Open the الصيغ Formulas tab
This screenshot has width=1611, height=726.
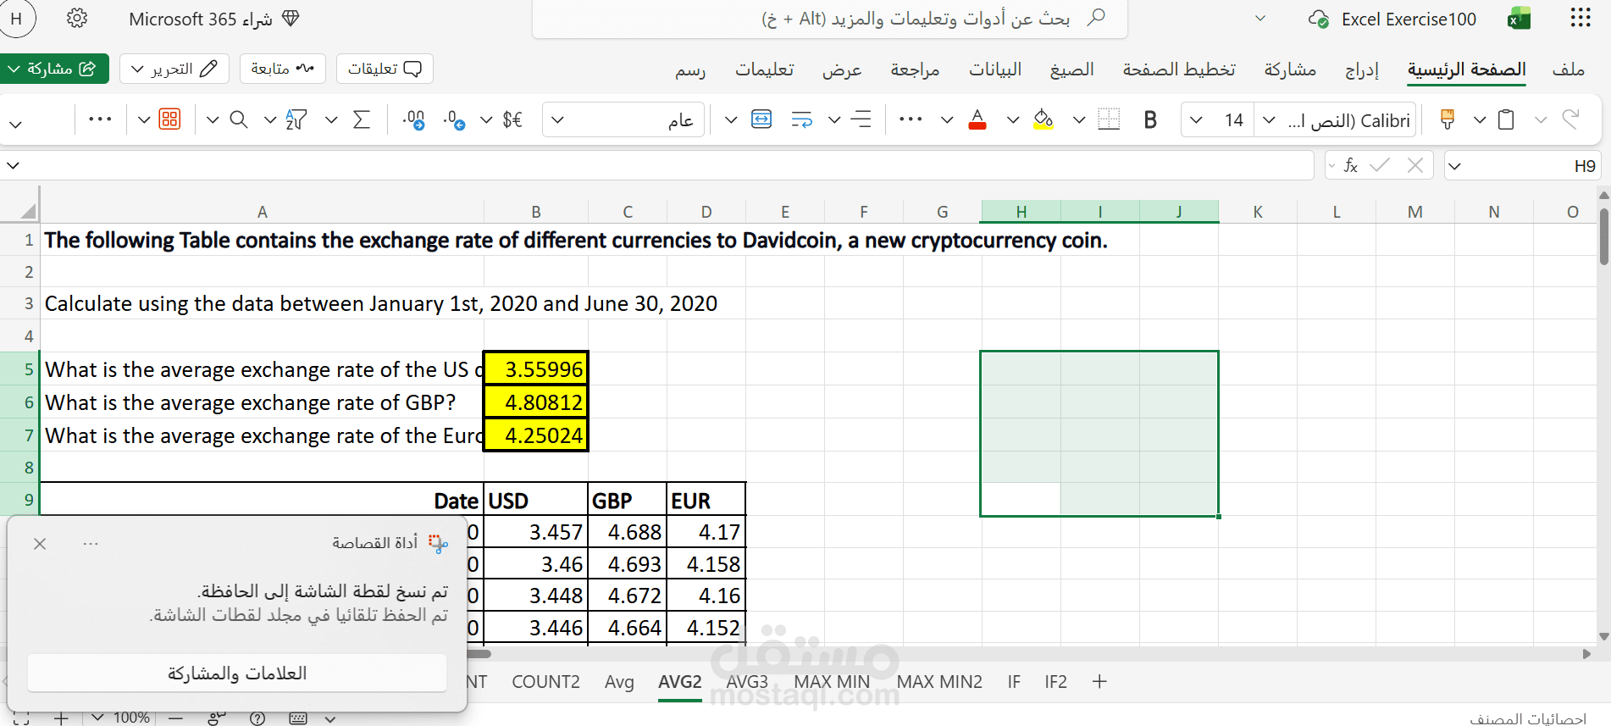tap(1072, 69)
